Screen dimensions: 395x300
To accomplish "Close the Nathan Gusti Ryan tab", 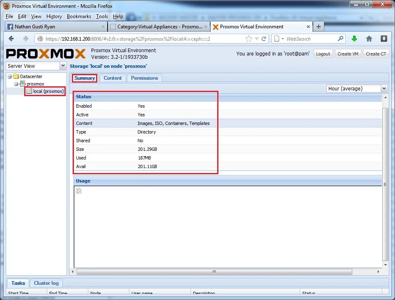I will point(103,26).
